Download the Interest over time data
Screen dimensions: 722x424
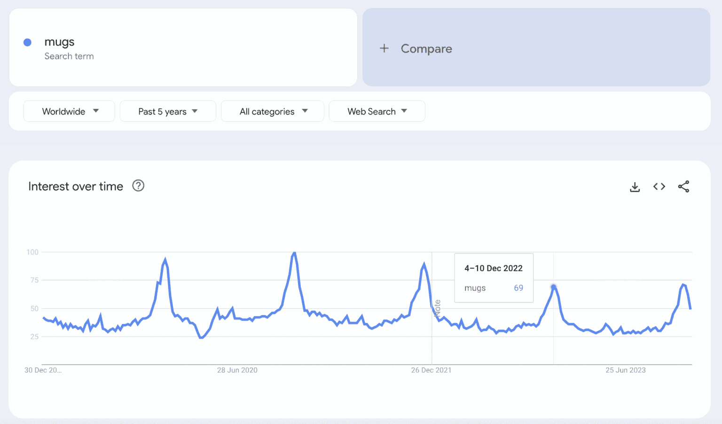coord(635,187)
